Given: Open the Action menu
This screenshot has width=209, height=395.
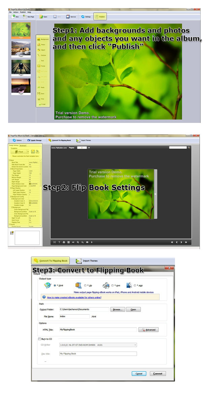Looking at the screenshot, I should click(16, 12).
